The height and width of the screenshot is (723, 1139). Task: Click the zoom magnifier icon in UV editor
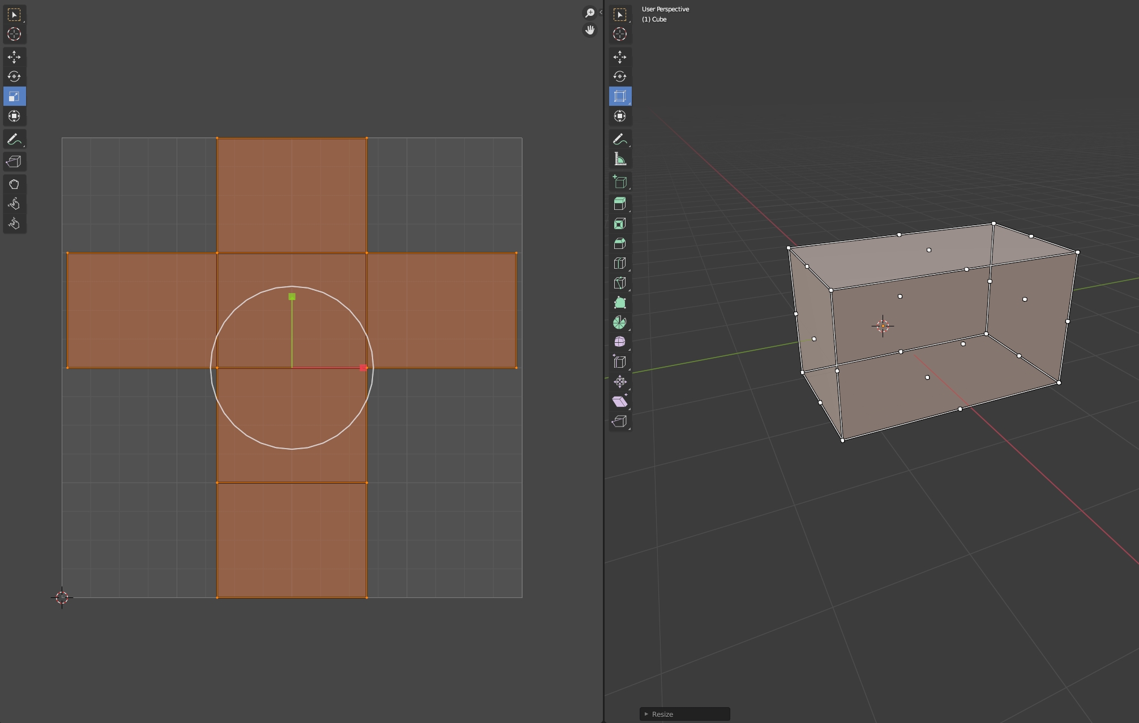coord(590,12)
